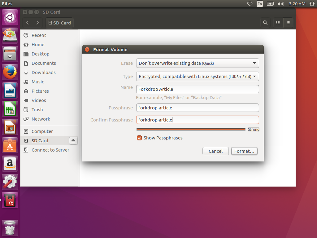Open the Erase method dropdown
The image size is (317, 238).
(198, 63)
